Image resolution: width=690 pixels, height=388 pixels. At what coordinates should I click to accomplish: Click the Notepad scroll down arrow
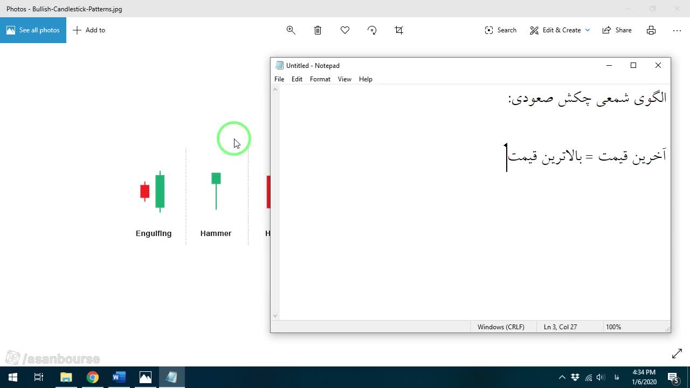[275, 316]
